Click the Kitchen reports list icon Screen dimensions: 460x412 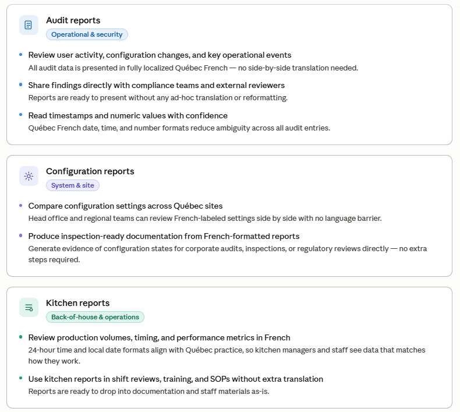[29, 308]
